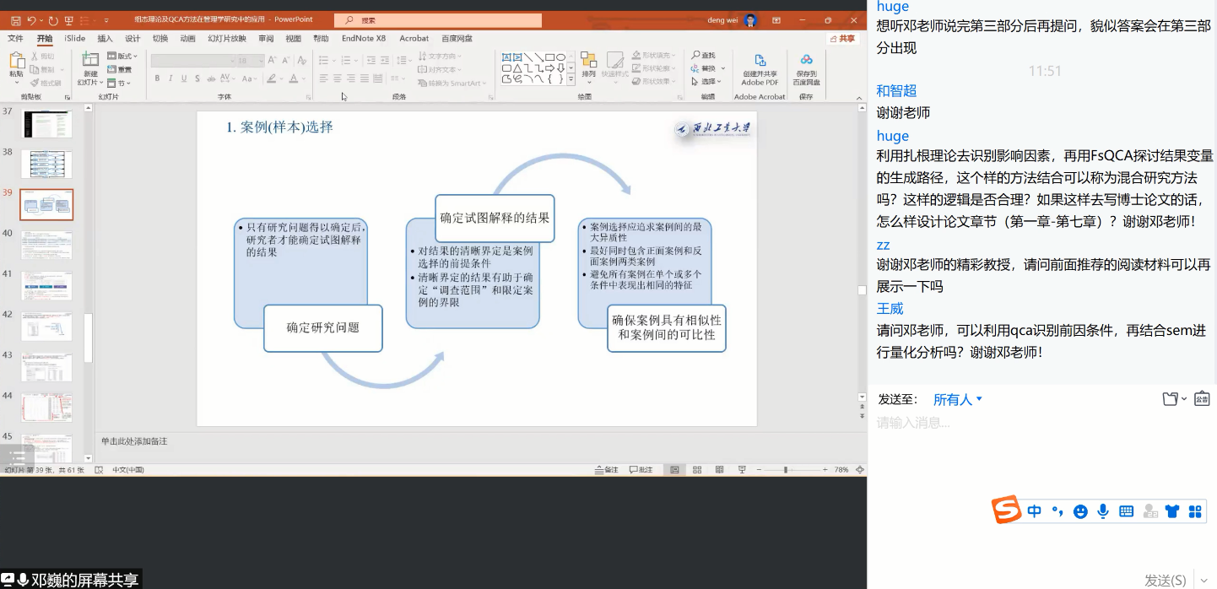Click the zoom slider in the status bar
1217x589 pixels.
[786, 470]
